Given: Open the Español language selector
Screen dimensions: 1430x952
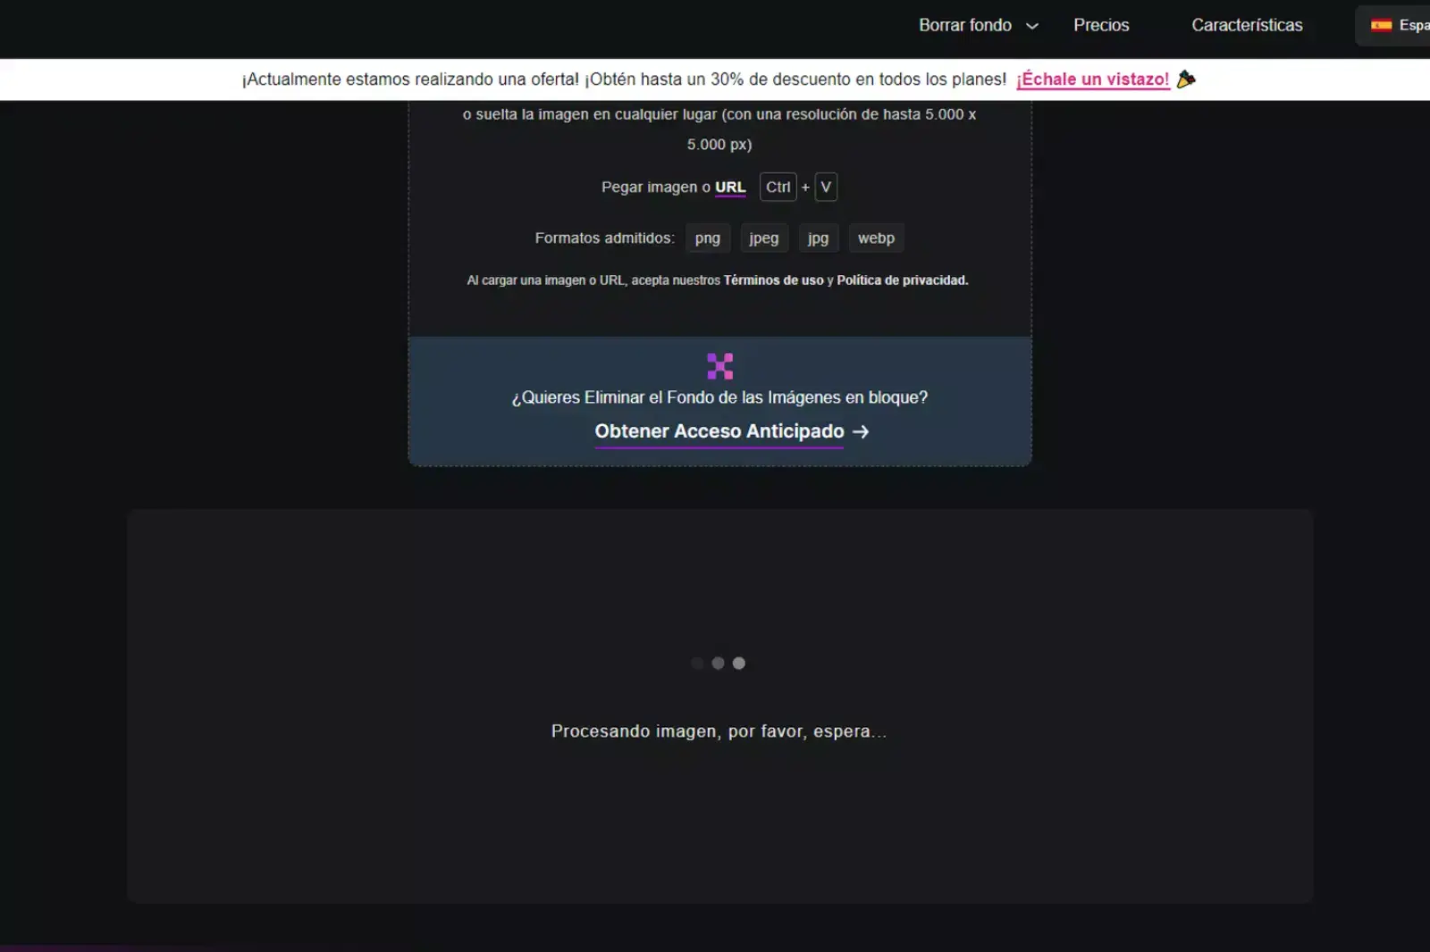Looking at the screenshot, I should [1399, 25].
